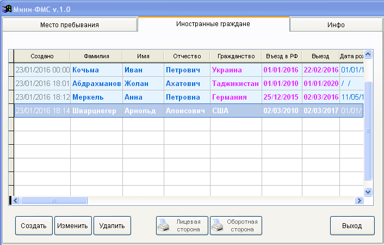384x245 pixels.
Task: Select the Кочьма surname cell
Action: pos(96,70)
